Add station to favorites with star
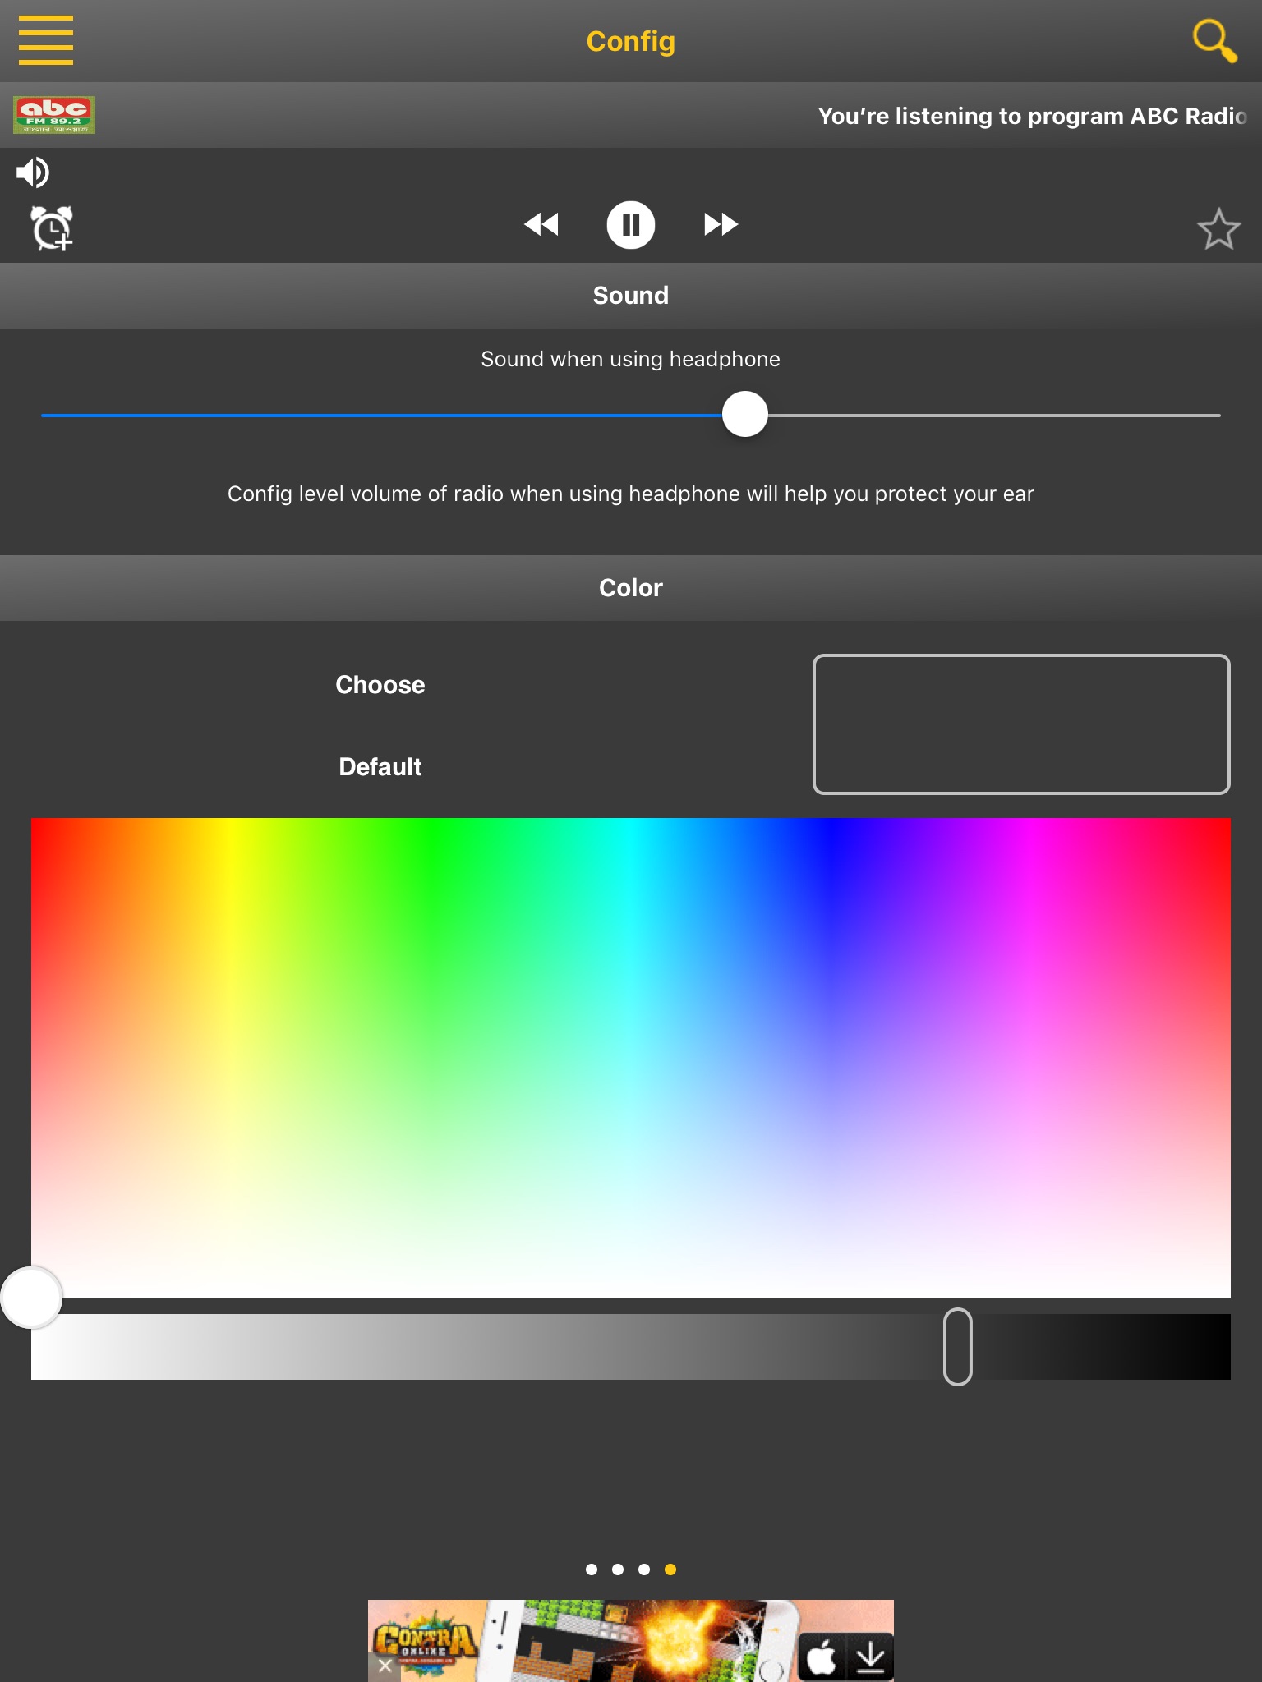Screen dimensions: 1262x1682 click(x=1218, y=229)
